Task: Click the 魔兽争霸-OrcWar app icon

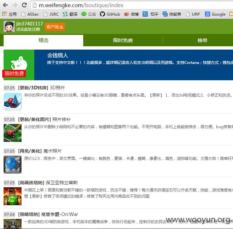Action: tap(12, 224)
